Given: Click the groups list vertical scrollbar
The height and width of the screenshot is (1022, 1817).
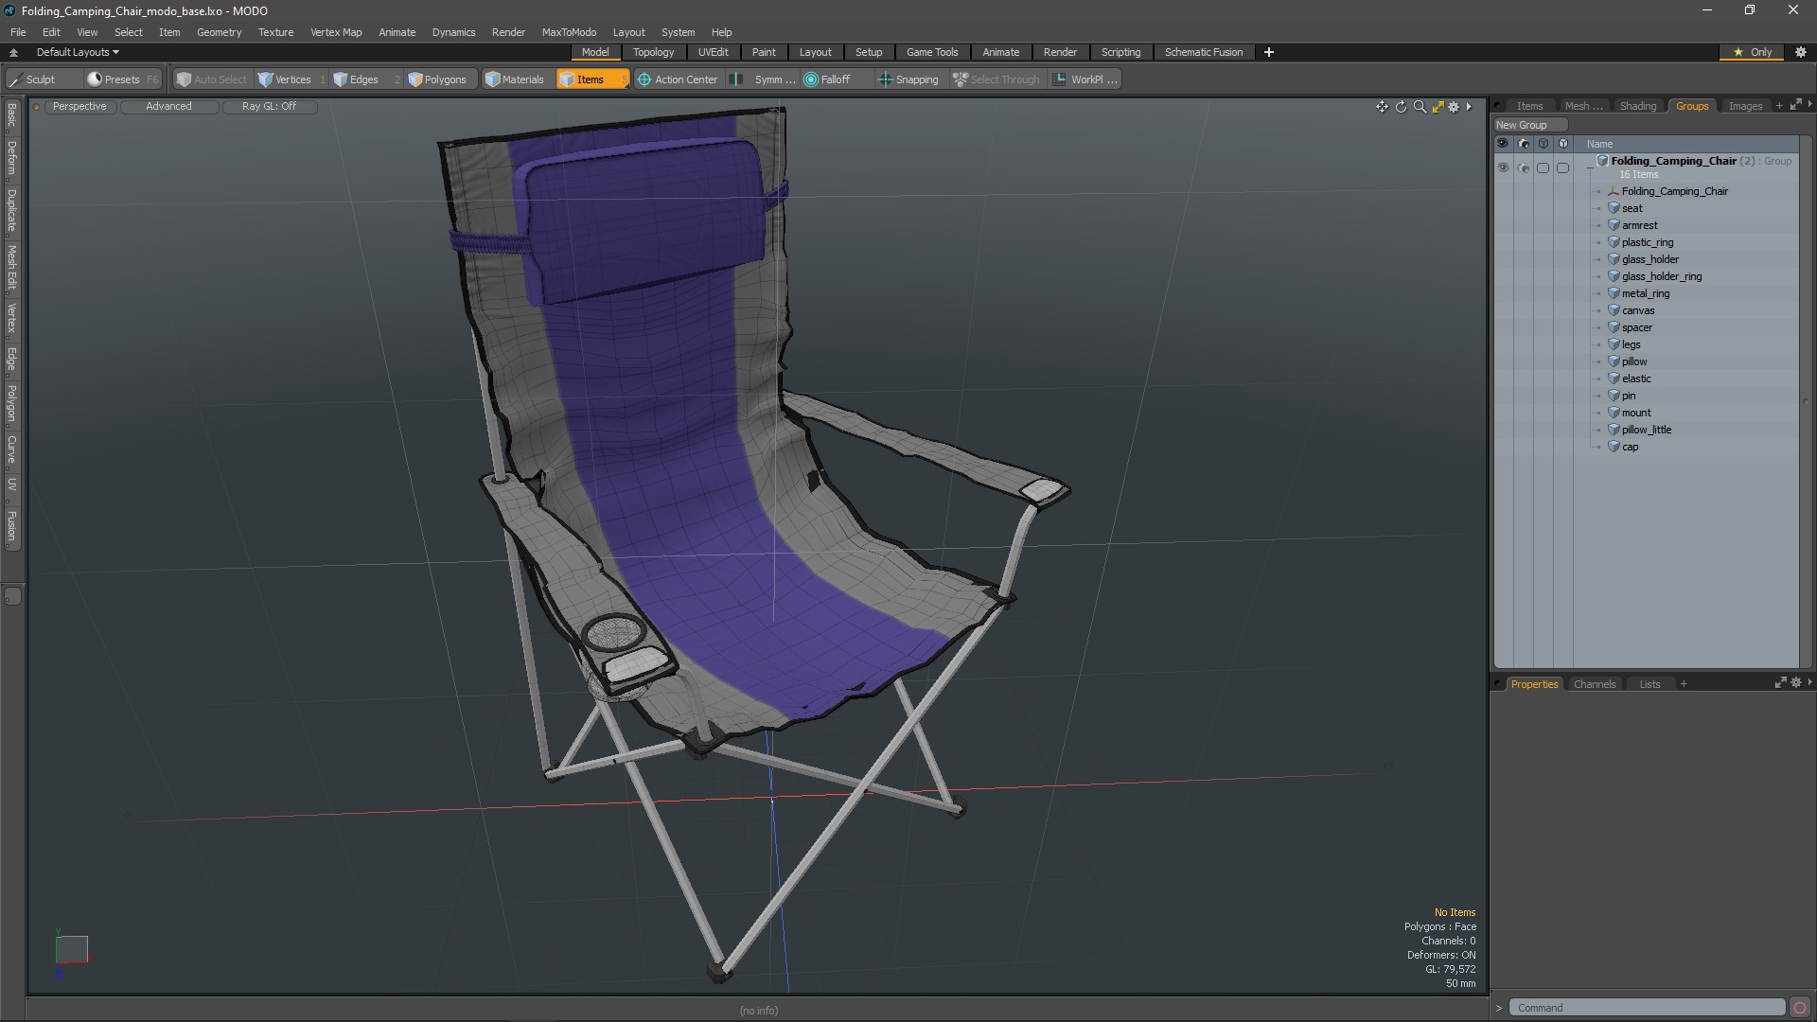Looking at the screenshot, I should click(1805, 401).
